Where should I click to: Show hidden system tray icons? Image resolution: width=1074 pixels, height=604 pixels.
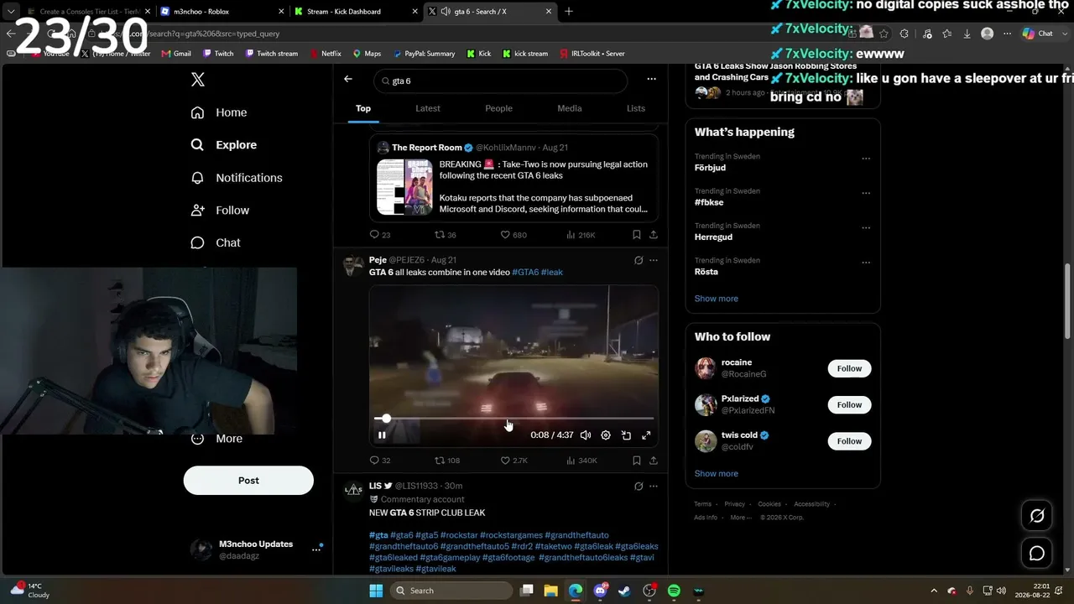pyautogui.click(x=934, y=591)
